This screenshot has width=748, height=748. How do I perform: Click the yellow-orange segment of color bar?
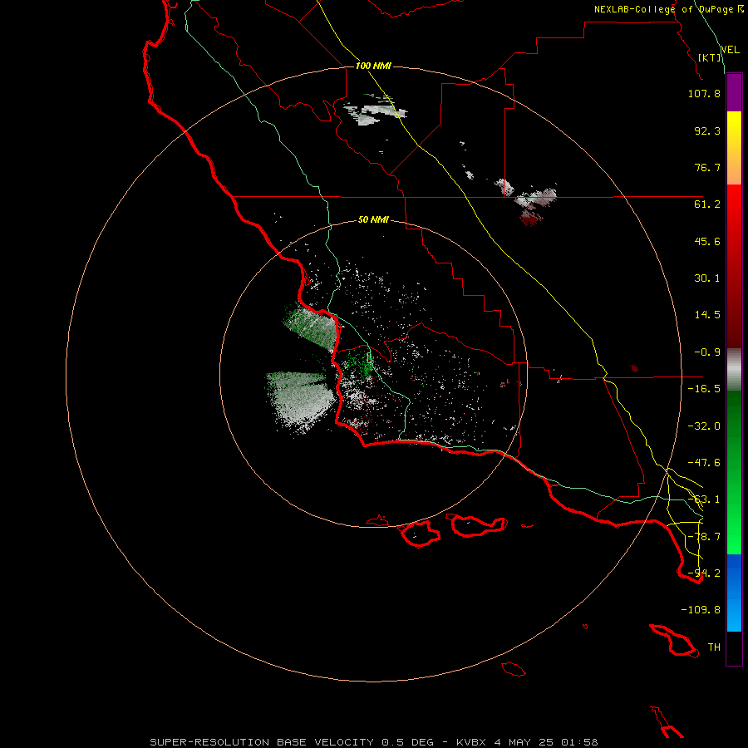click(x=734, y=148)
